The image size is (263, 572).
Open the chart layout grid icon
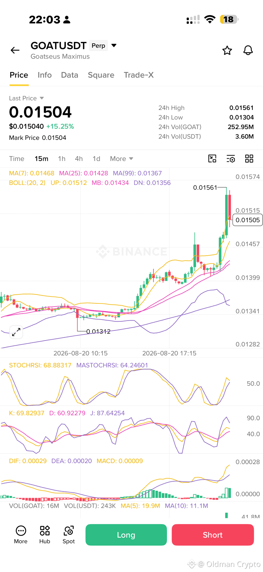pos(249,159)
